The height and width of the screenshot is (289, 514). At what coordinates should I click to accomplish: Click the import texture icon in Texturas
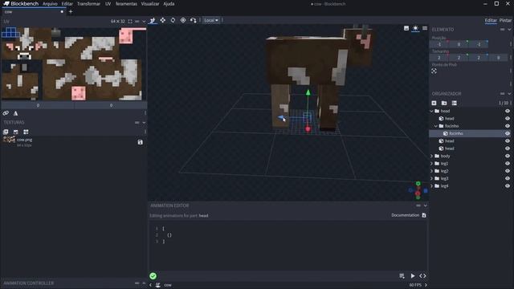pyautogui.click(x=6, y=132)
